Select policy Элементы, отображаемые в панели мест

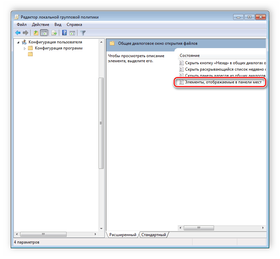pos(223,82)
